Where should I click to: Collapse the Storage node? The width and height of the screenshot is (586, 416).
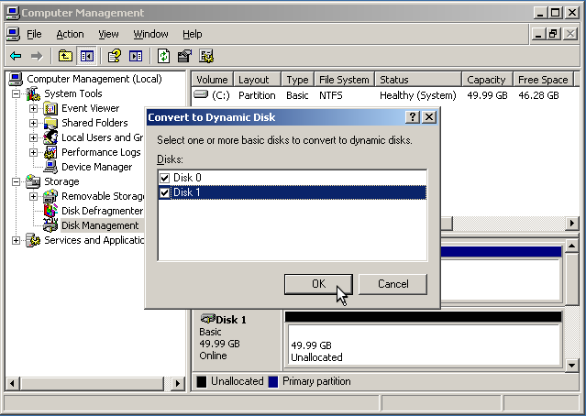16,181
